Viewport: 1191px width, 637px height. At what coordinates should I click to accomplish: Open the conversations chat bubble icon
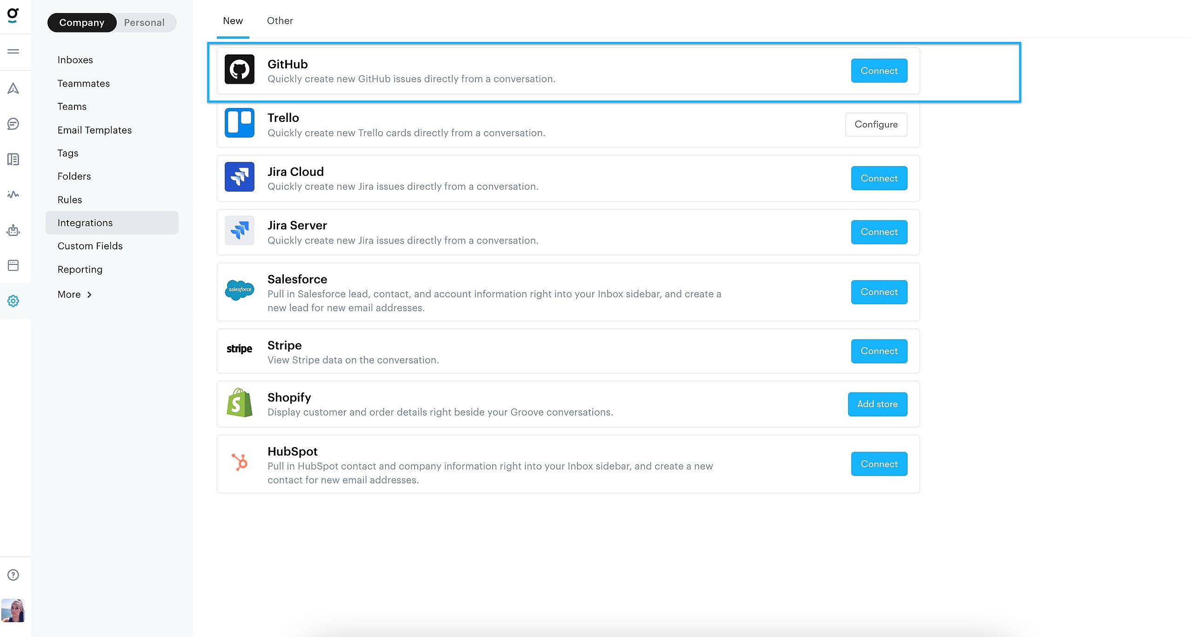(x=13, y=124)
